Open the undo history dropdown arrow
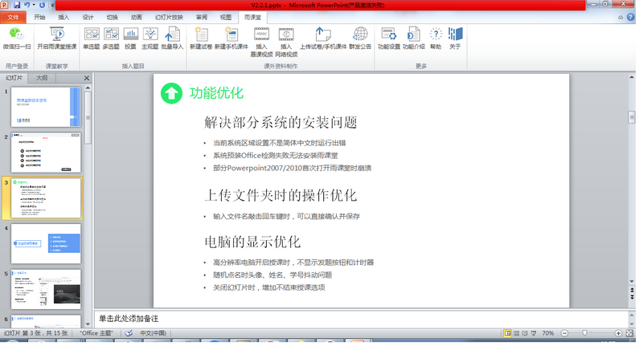 (33, 5)
